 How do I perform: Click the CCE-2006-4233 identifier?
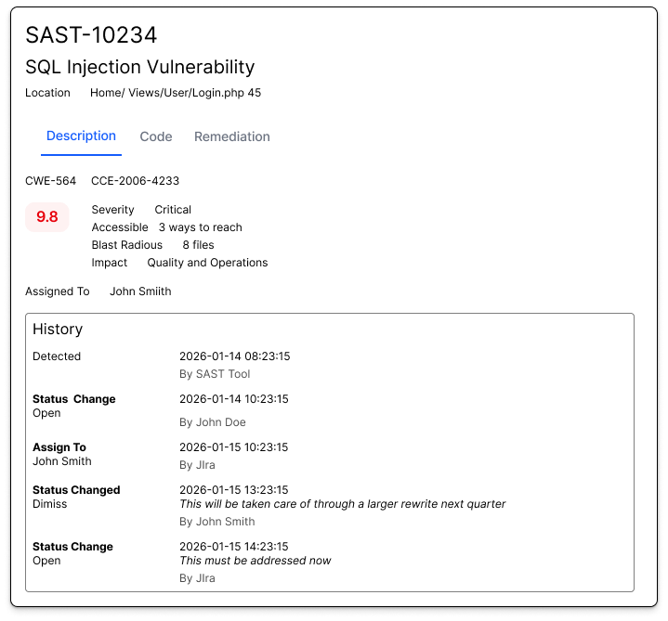135,181
